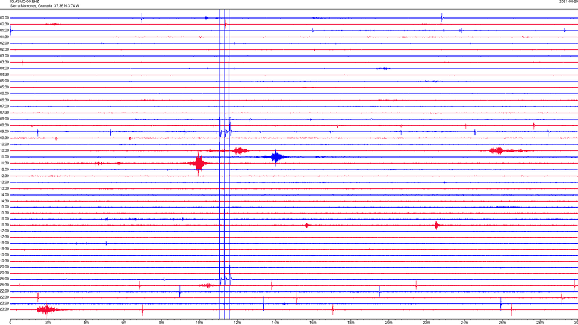Click the 12m tick on the minute axis
Screen dimensions: 578x325
click(x=237, y=323)
